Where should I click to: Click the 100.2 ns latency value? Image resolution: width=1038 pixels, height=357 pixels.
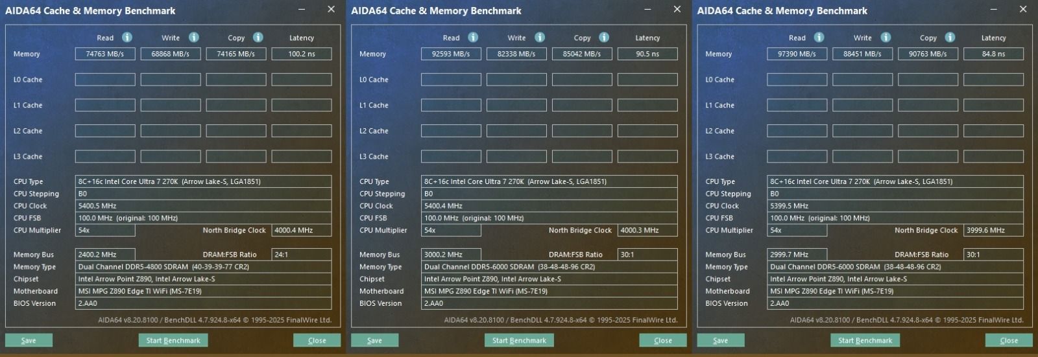coord(302,54)
